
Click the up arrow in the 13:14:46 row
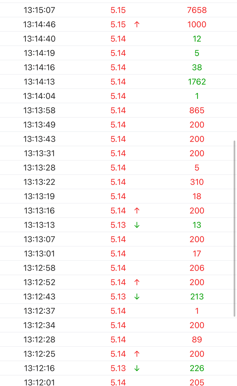[x=137, y=24]
